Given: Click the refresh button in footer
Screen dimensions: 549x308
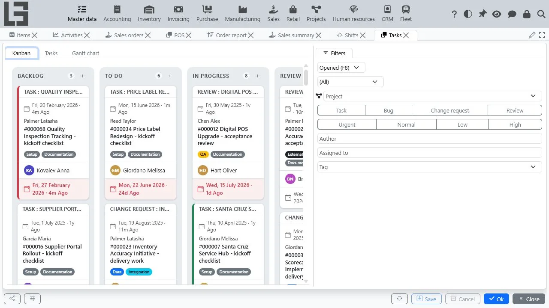Looking at the screenshot, I should click(399, 299).
